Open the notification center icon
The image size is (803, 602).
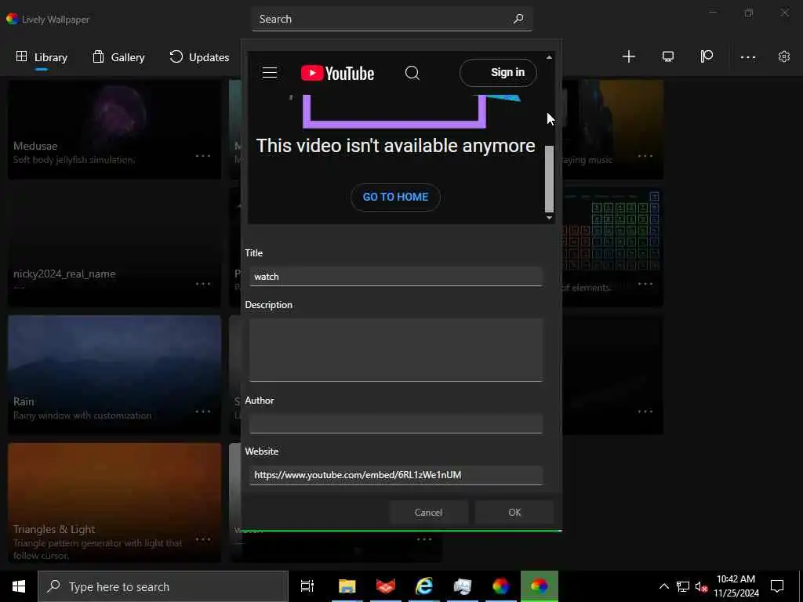tap(777, 586)
